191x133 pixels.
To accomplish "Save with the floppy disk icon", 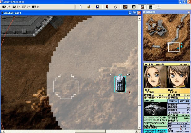I will [x=97, y=7].
